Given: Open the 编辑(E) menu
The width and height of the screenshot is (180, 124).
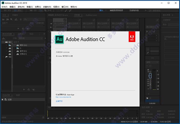Looking at the screenshot, I should pos(13,7).
